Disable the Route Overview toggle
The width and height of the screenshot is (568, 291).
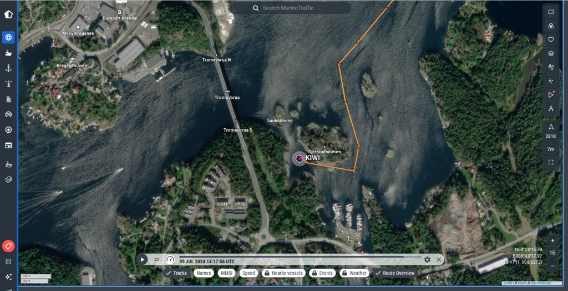click(x=395, y=273)
